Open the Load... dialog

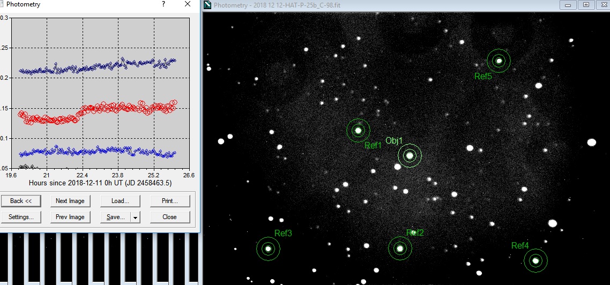(120, 201)
